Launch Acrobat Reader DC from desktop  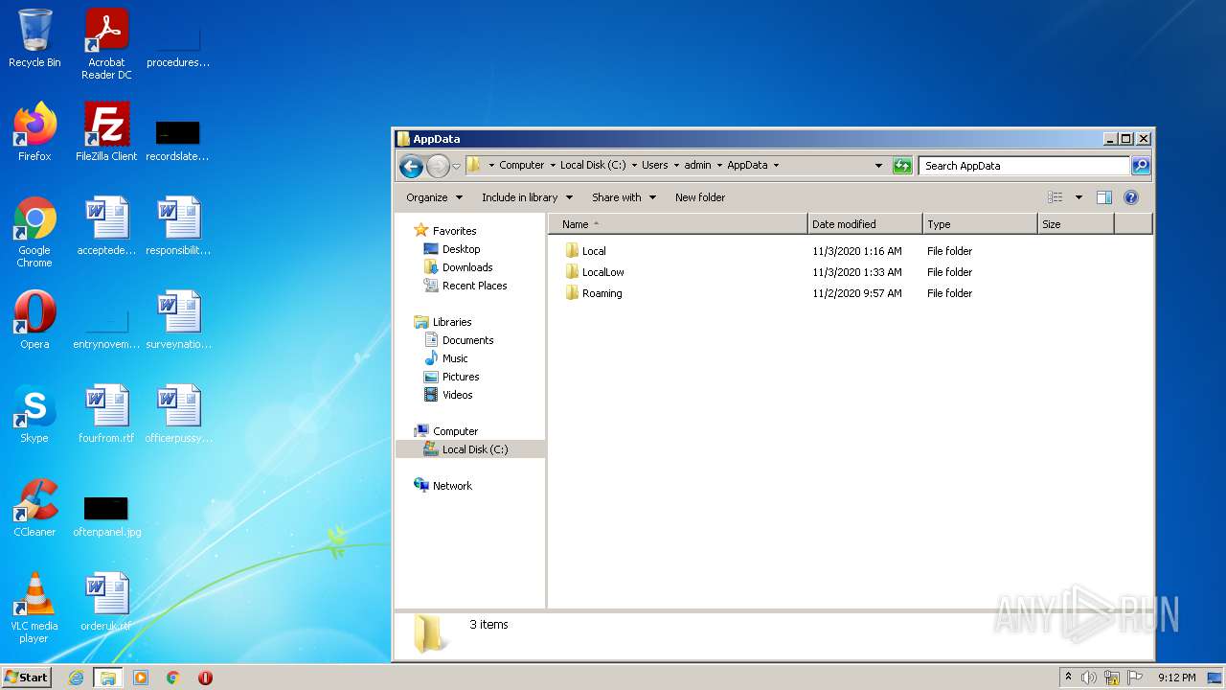tap(106, 44)
